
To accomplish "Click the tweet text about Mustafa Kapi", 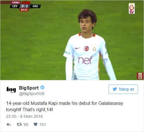I will coord(65,106).
